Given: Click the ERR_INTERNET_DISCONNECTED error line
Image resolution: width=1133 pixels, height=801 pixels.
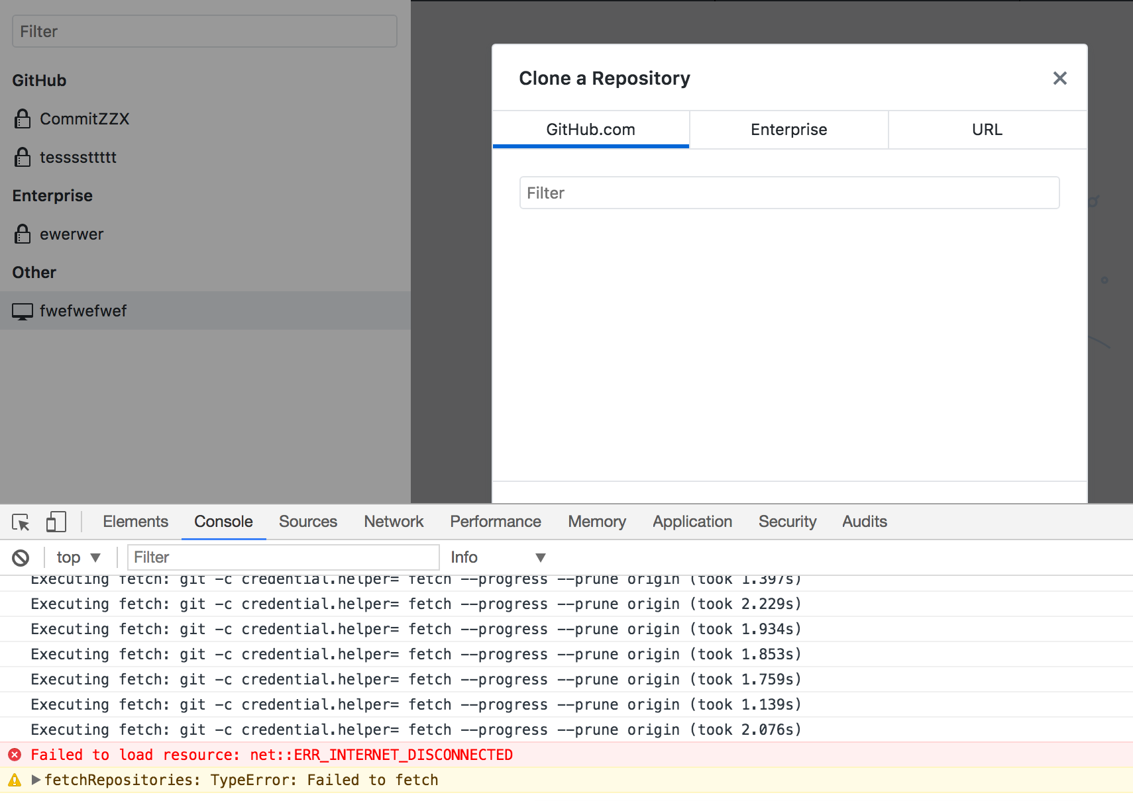Looking at the screenshot, I should [x=566, y=755].
